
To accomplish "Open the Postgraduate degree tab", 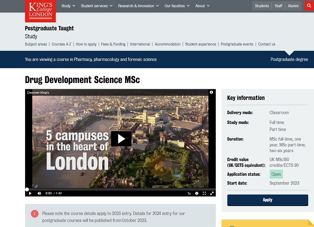I will [x=289, y=59].
